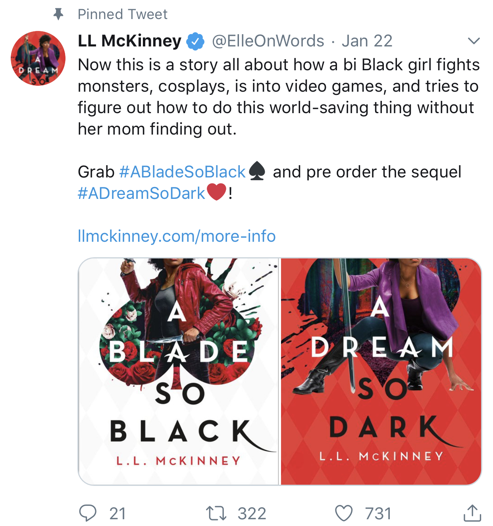Image resolution: width=493 pixels, height=526 pixels.
Task: Open the #ABladeSoBlack hashtag
Action: click(182, 172)
